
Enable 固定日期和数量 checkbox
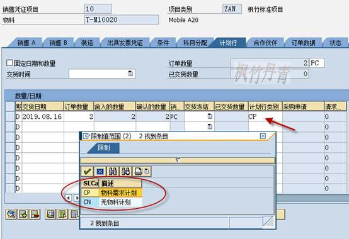pos(9,63)
